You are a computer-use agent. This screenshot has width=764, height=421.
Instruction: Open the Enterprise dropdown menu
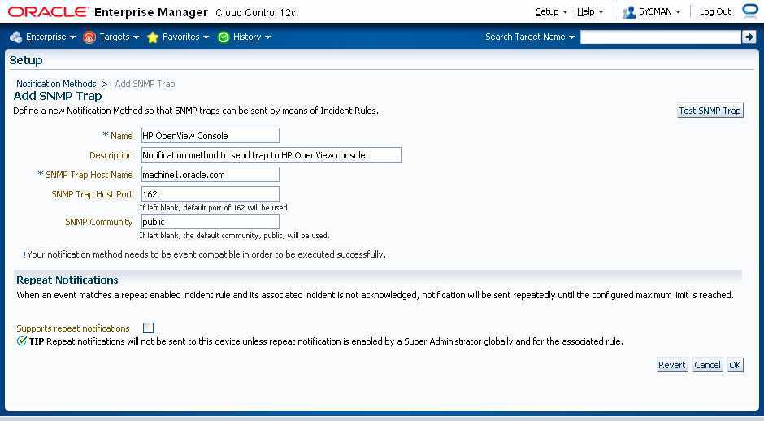pyautogui.click(x=50, y=37)
